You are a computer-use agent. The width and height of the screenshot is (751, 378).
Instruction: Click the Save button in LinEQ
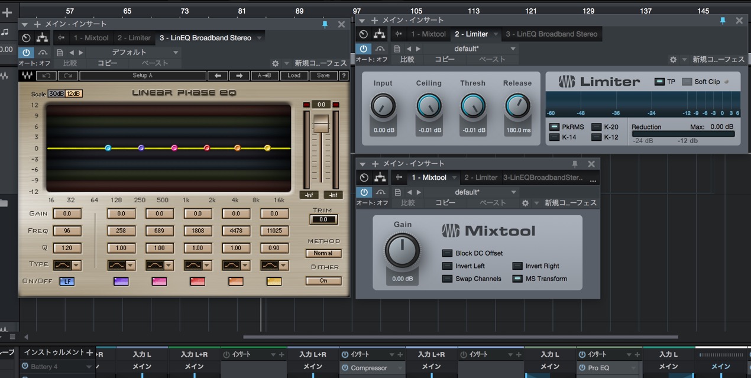pyautogui.click(x=323, y=76)
